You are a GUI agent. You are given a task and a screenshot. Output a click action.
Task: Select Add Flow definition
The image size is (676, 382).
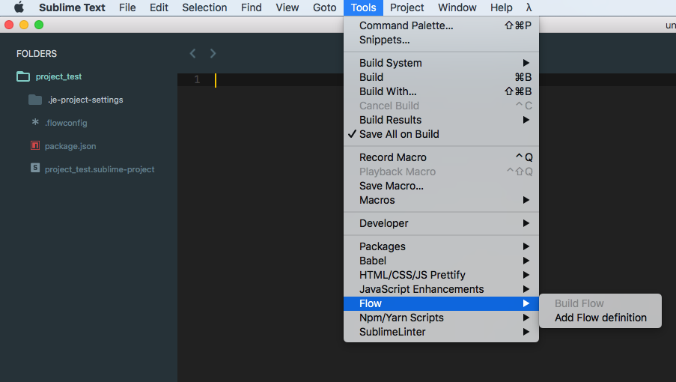[x=600, y=318]
